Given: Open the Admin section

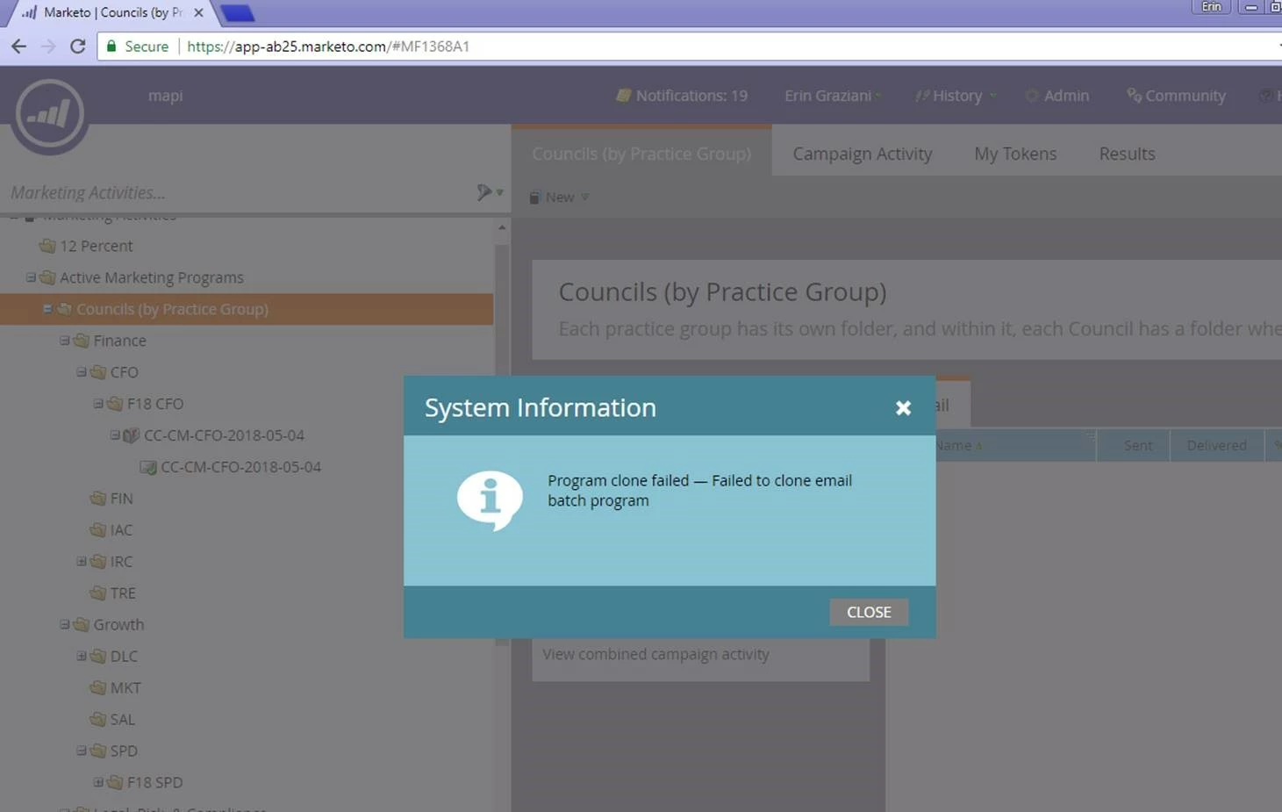Looking at the screenshot, I should tap(1057, 96).
